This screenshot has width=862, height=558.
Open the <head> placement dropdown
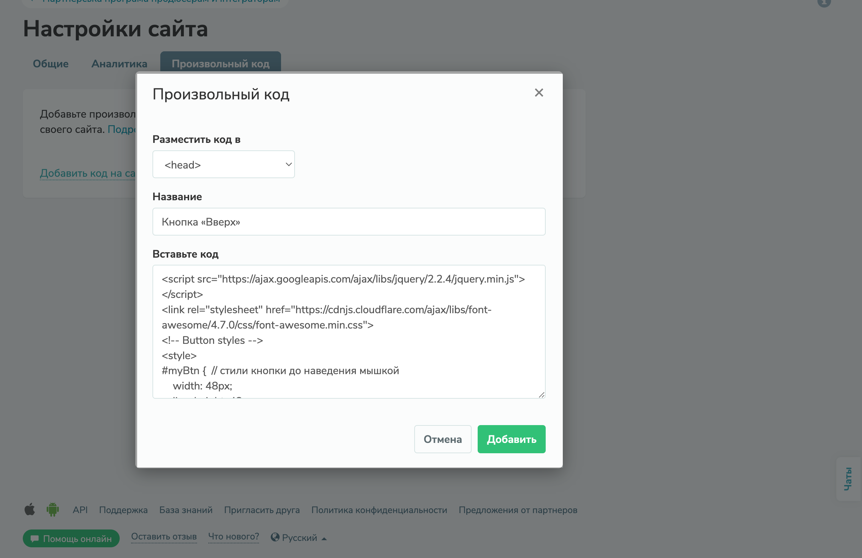coord(223,165)
